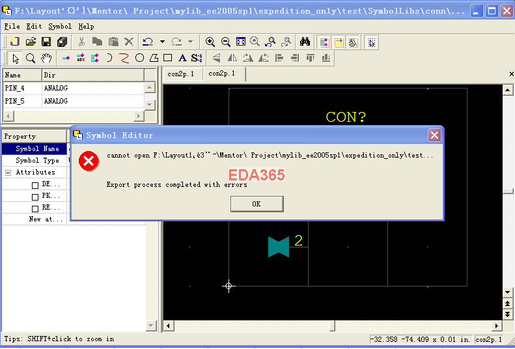This screenshot has width=515, height=349.
Task: Select the Rectangle drawing tool
Action: point(168,59)
